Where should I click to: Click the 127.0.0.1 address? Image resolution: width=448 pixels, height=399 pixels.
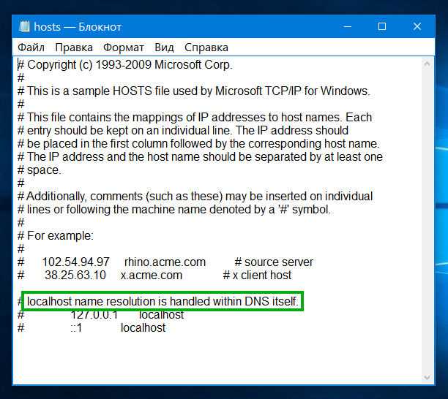[x=94, y=314]
